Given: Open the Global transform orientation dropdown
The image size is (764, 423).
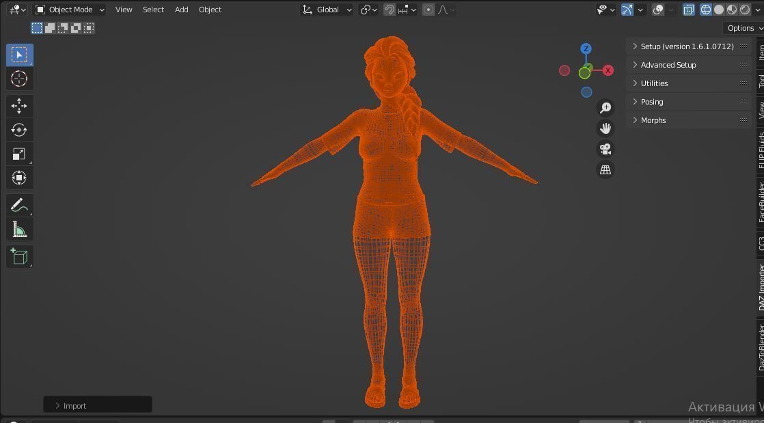Looking at the screenshot, I should tap(327, 10).
